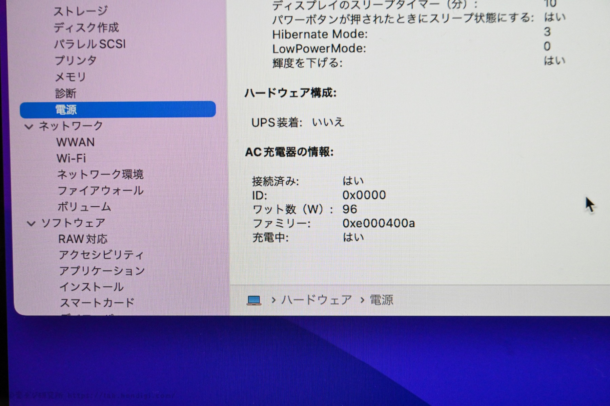610x406 pixels.
Task: Click the ファミリー label
Action: 282,224
